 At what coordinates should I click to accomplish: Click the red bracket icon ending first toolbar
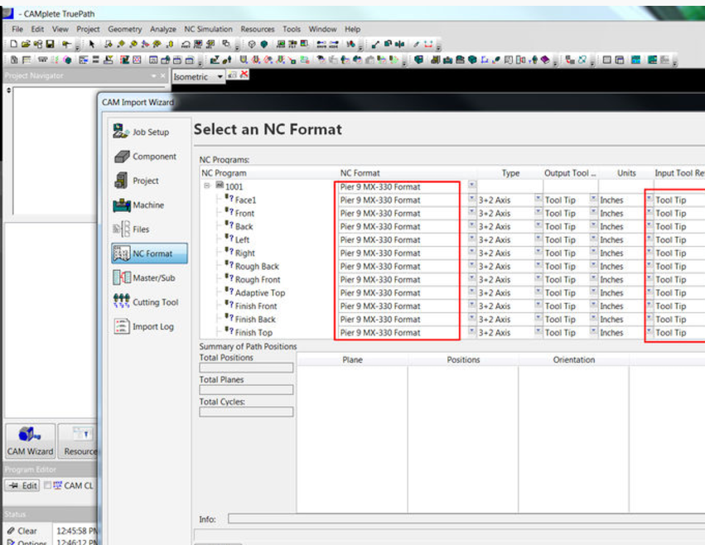(428, 44)
